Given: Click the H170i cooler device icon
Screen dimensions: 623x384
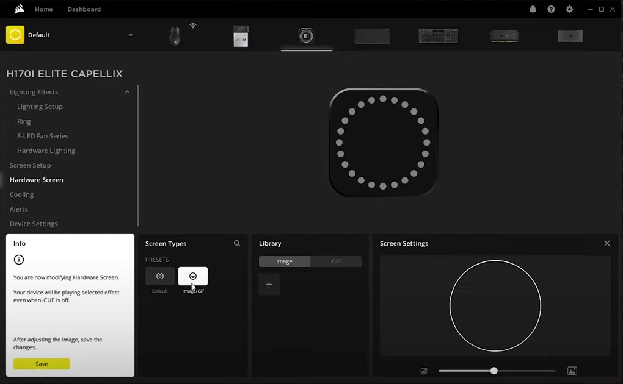Looking at the screenshot, I should (306, 35).
